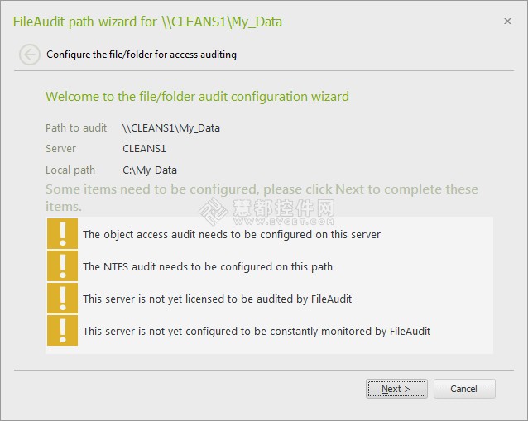
Task: Click the Server value CLEANS1
Action: 144,148
